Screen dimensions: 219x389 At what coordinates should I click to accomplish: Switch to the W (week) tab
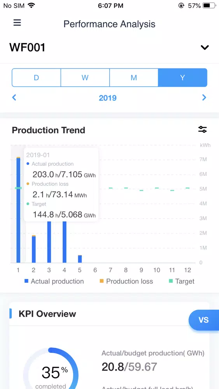85,78
